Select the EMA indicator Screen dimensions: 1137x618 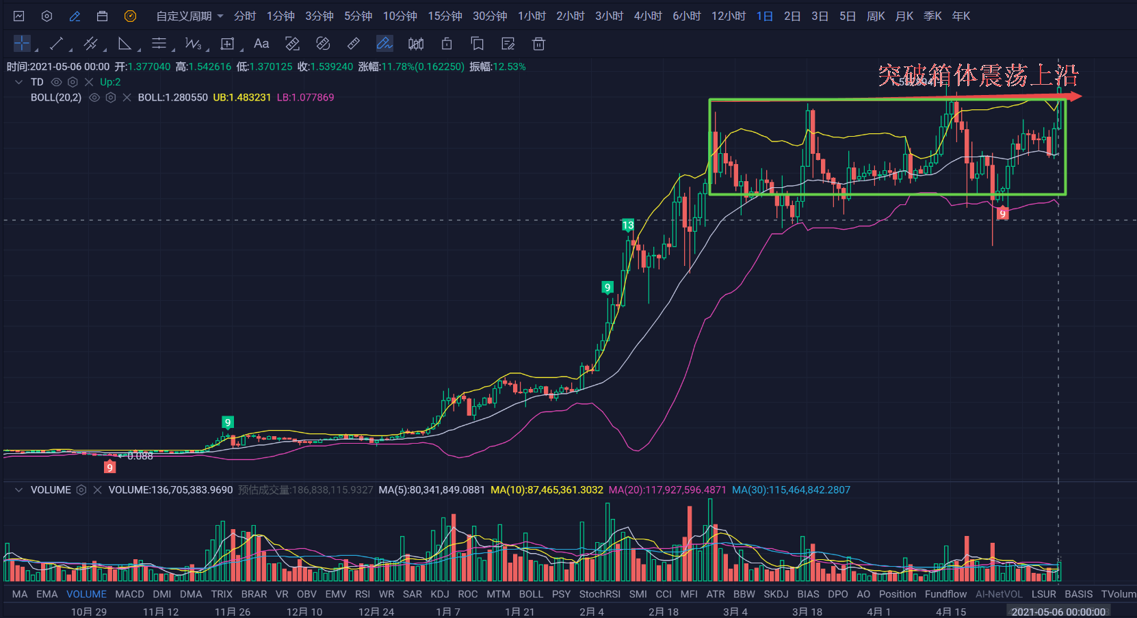point(47,594)
